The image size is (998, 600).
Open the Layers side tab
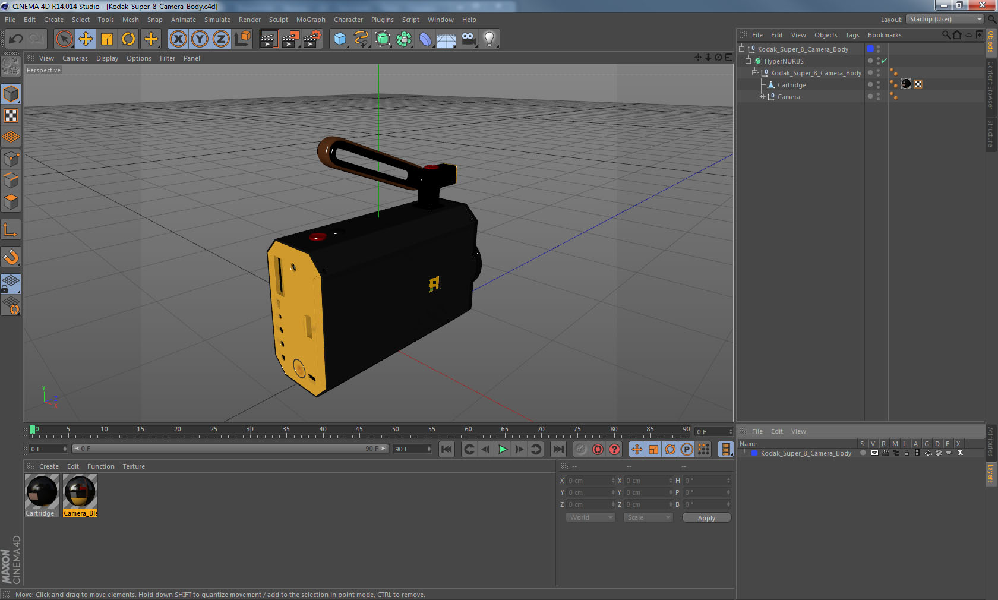click(x=991, y=474)
